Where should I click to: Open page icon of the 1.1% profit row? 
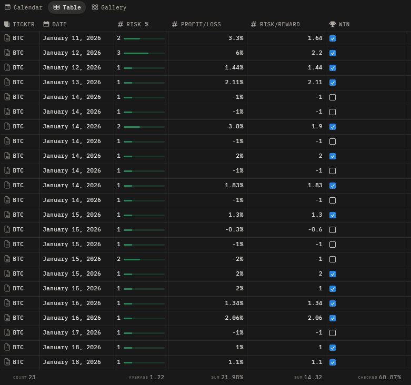[7, 362]
